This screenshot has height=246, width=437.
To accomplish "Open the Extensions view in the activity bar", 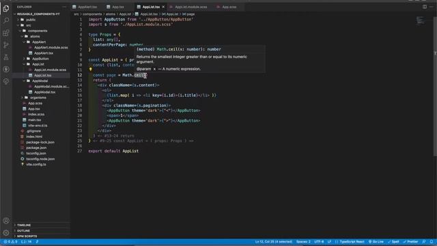I will 6,33.
